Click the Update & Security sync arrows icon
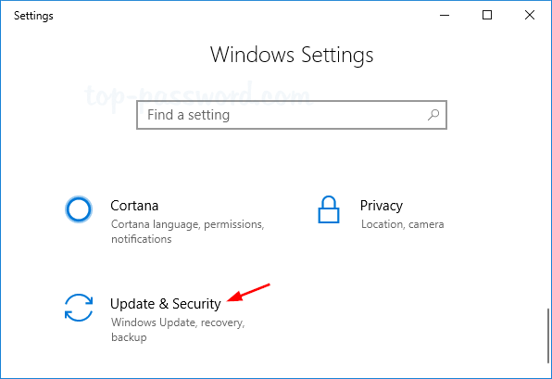The height and width of the screenshot is (379, 552). pyautogui.click(x=79, y=308)
